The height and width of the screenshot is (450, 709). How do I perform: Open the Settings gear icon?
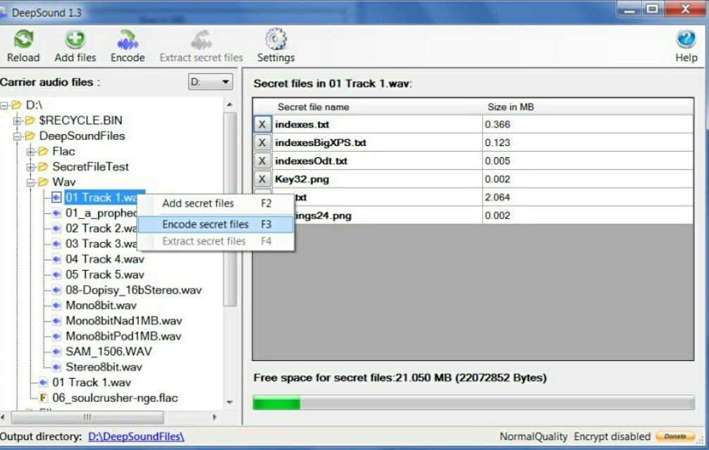[276, 41]
